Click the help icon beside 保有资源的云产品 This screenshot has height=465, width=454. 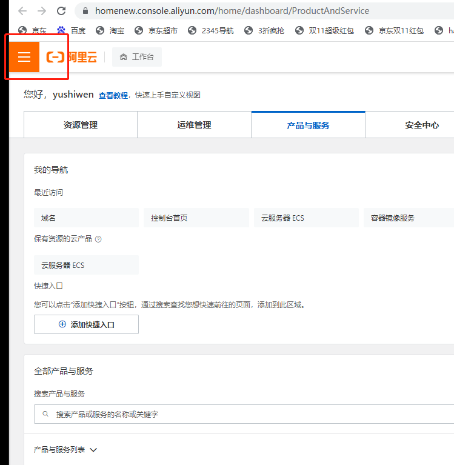coord(98,239)
